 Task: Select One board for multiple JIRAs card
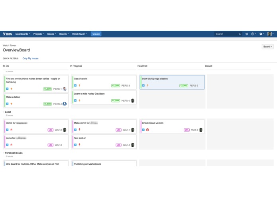pos(36,164)
